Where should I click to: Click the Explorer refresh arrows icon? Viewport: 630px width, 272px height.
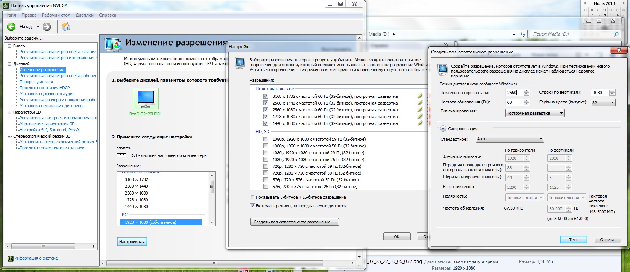(522, 34)
